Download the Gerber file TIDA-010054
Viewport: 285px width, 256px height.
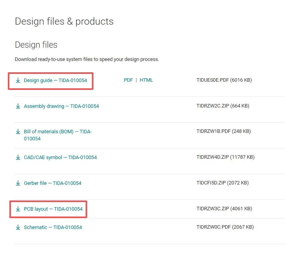(52, 183)
